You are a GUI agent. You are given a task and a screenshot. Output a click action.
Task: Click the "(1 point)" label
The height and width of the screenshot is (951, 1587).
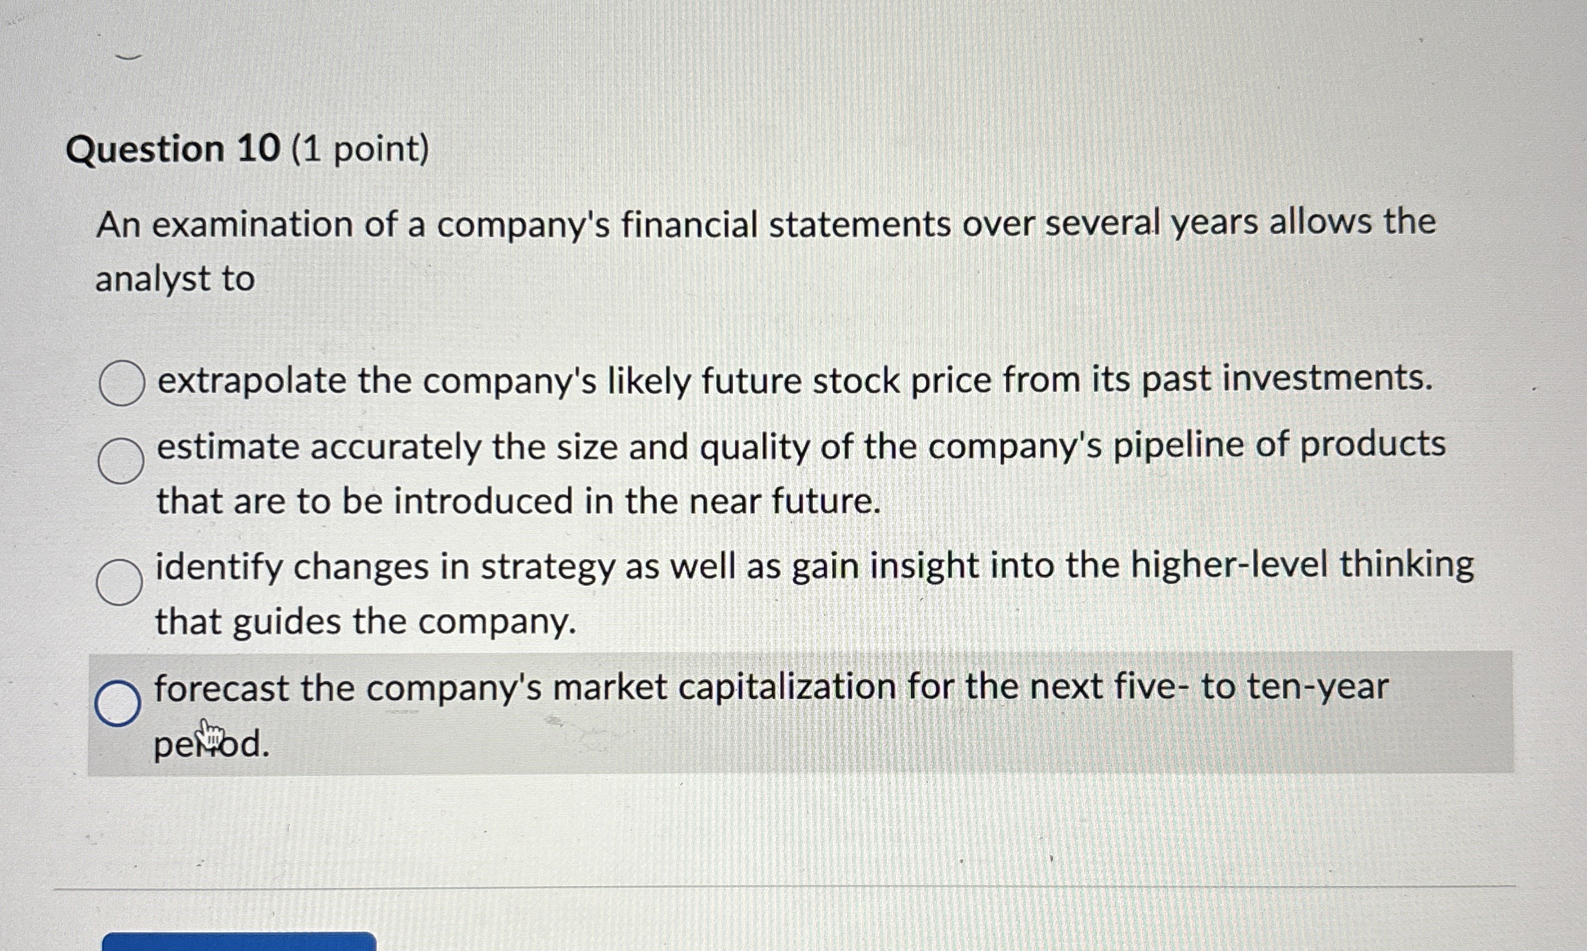[360, 150]
